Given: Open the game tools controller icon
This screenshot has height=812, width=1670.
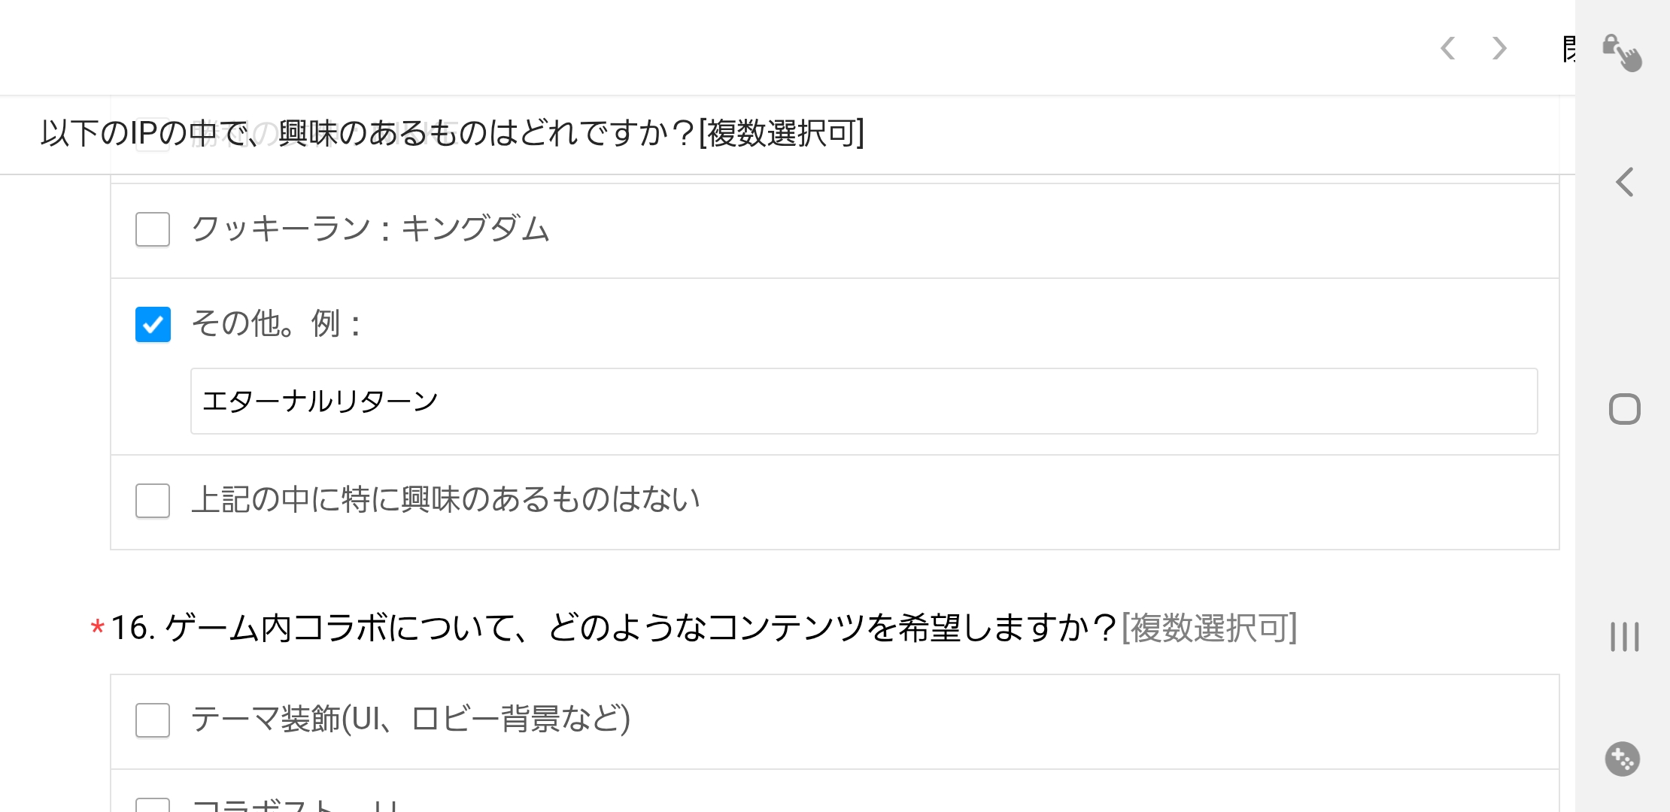Looking at the screenshot, I should click(1622, 759).
